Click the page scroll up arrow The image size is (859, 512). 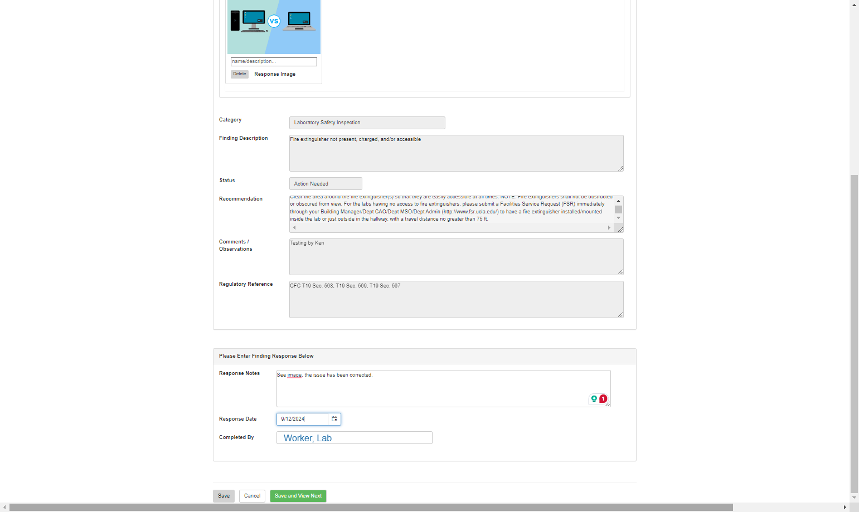[x=854, y=4]
